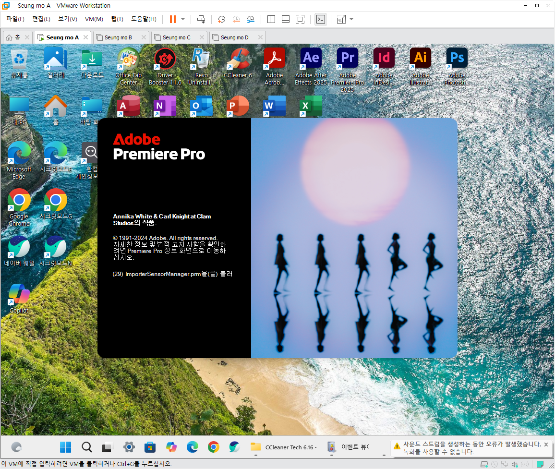Screen dimensions: 555x469
Task: Open the snapshot manager
Action: [251, 19]
